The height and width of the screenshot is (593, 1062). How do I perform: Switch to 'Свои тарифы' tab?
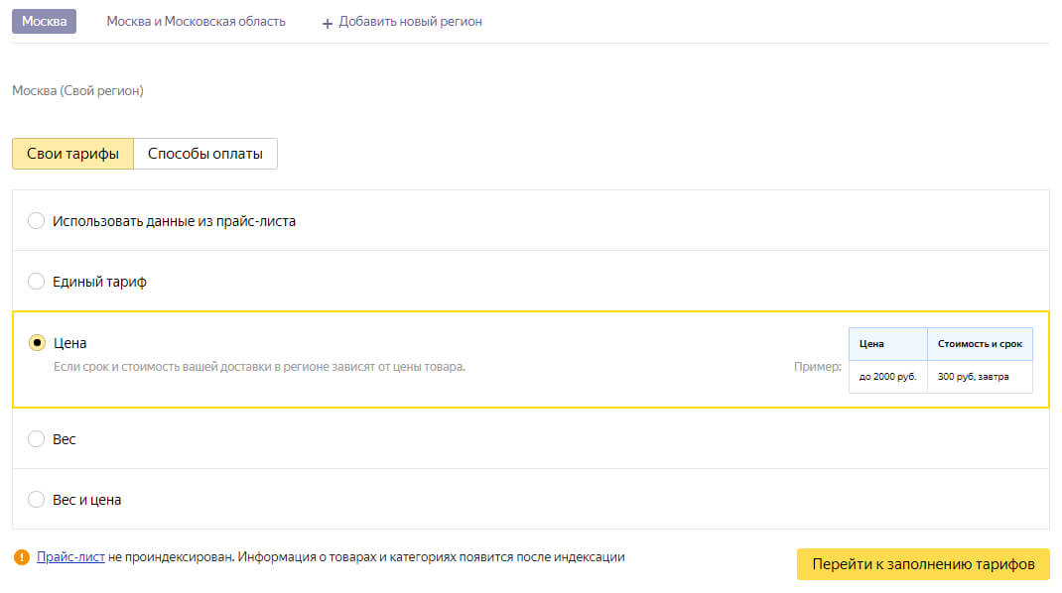point(72,154)
